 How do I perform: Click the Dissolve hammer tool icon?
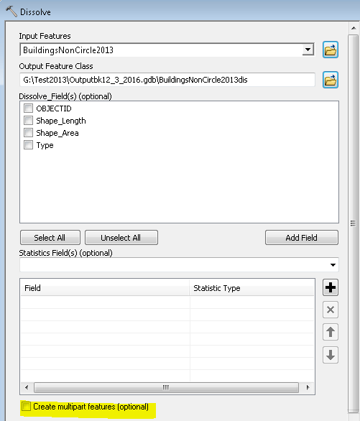(11, 11)
